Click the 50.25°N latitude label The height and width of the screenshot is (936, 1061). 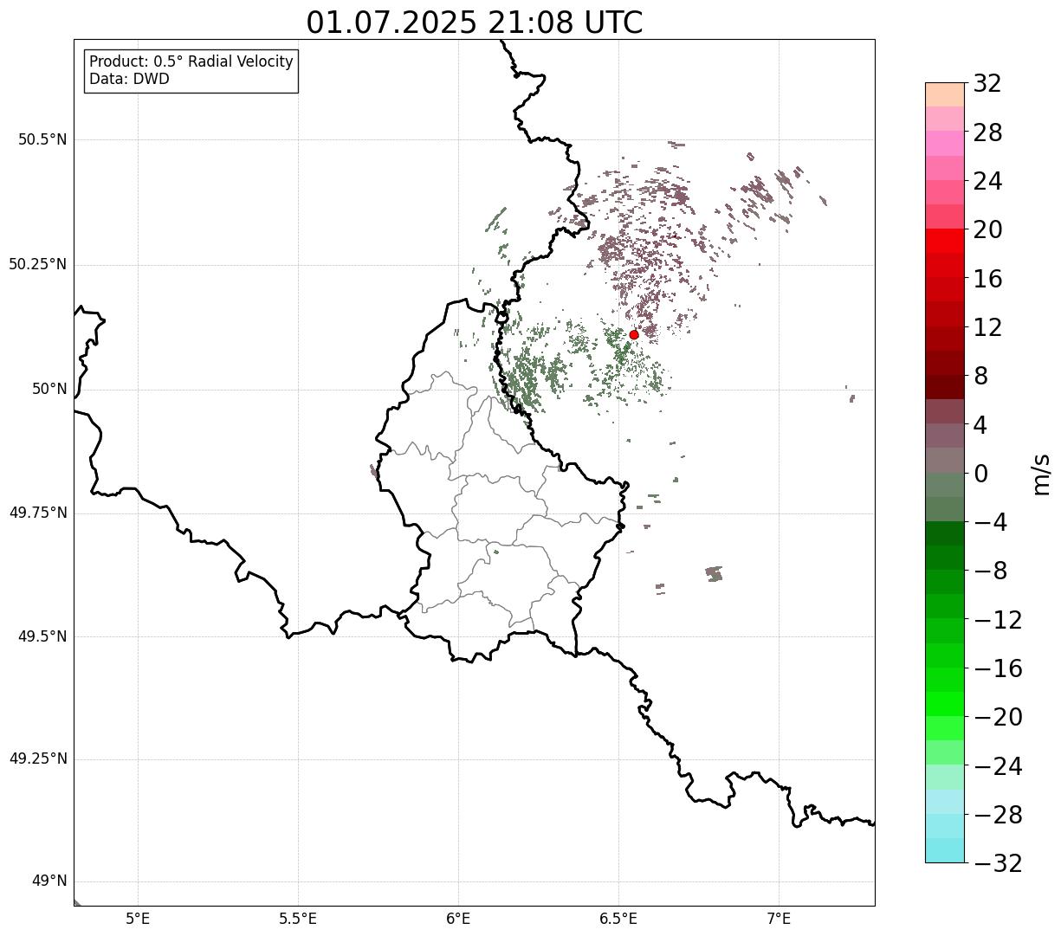[x=38, y=264]
